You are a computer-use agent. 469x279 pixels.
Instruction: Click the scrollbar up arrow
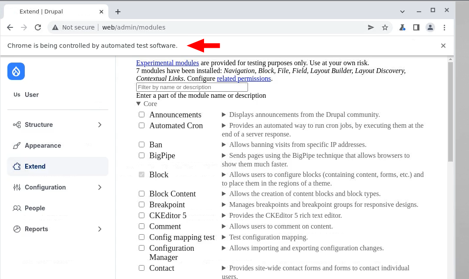(x=450, y=60)
